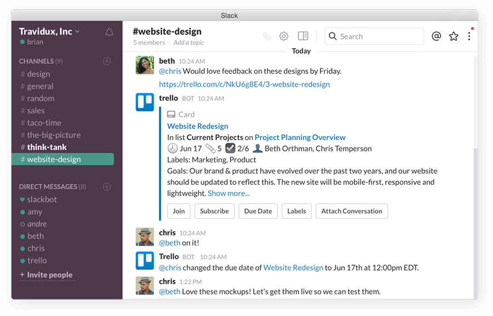The height and width of the screenshot is (316, 493).
Task: Click @chris mention in due date message
Action: (170, 268)
